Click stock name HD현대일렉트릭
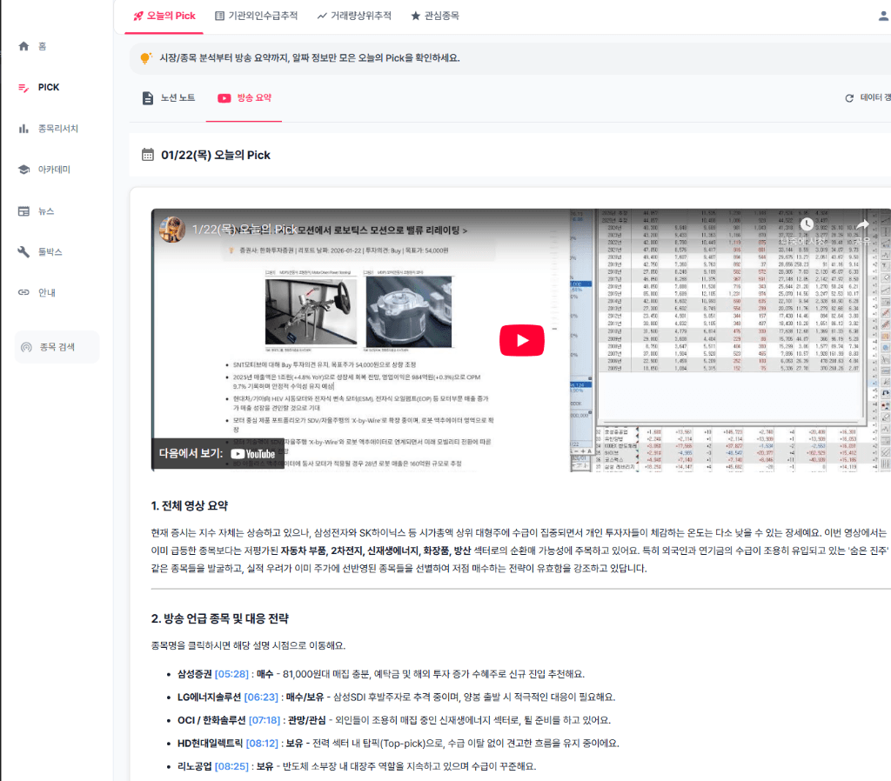This screenshot has width=891, height=781. point(211,743)
